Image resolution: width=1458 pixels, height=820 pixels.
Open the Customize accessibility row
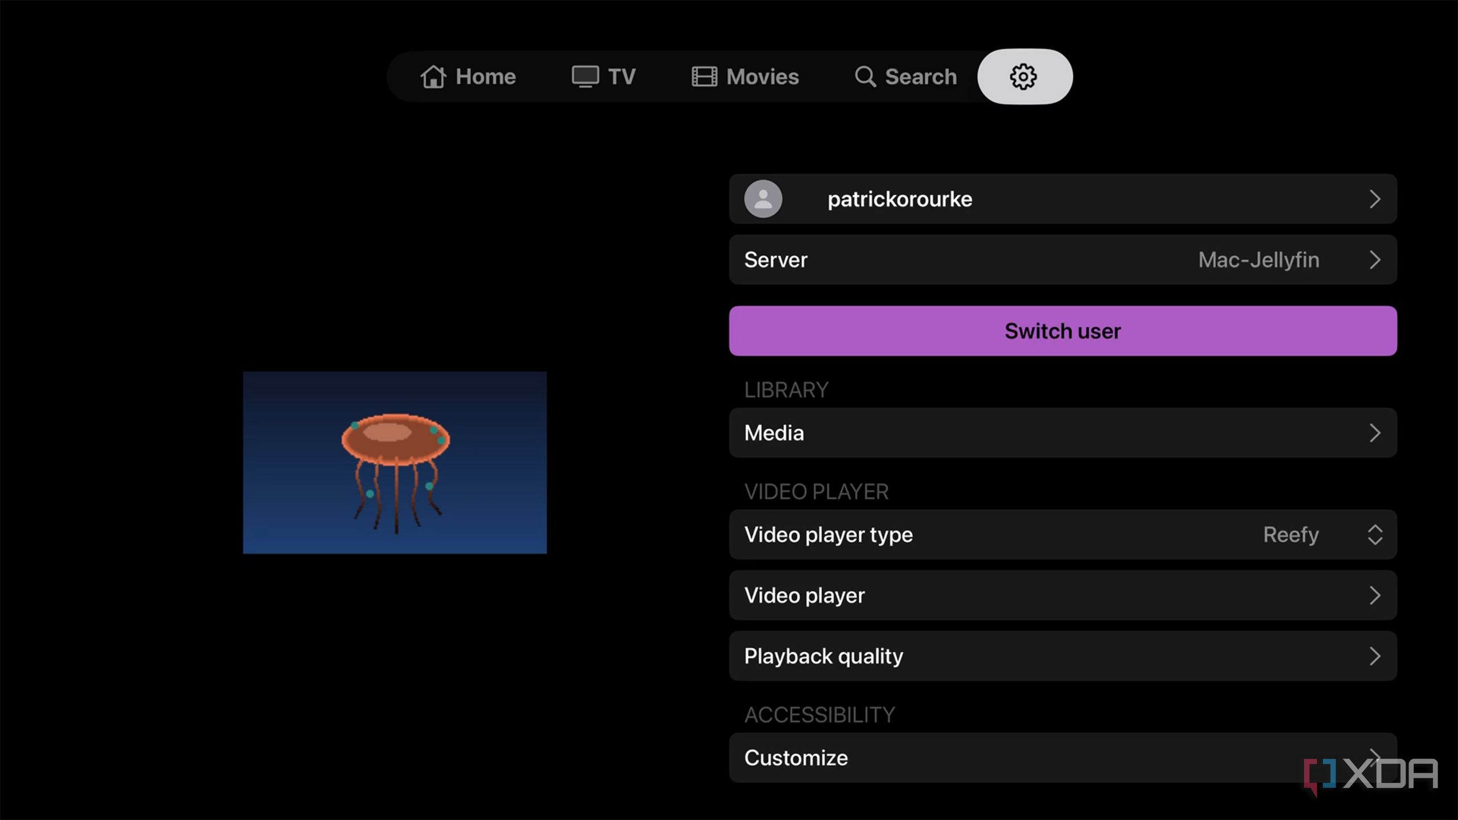tap(1063, 757)
